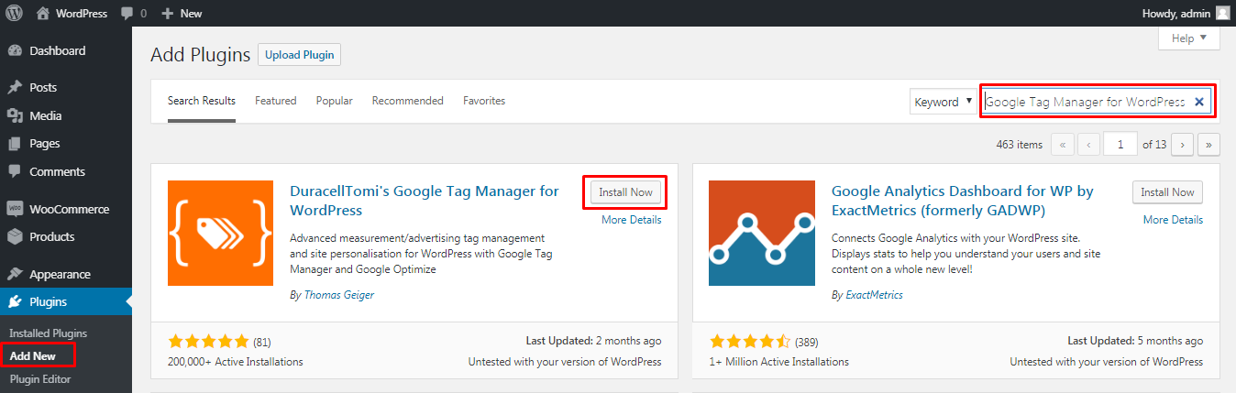Open DuracellTomi's Google Tag Manager title link
The width and height of the screenshot is (1236, 393).
[424, 201]
